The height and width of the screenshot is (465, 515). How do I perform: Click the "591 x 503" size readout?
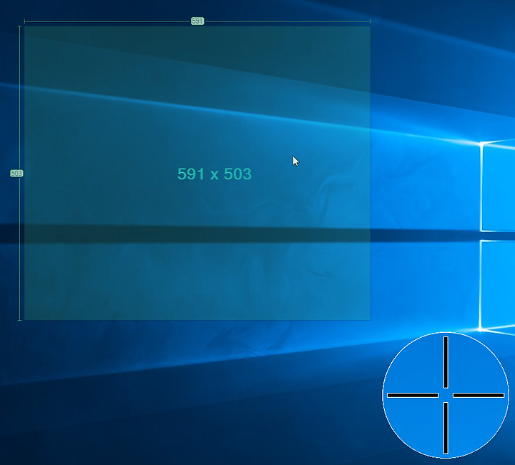(x=215, y=174)
